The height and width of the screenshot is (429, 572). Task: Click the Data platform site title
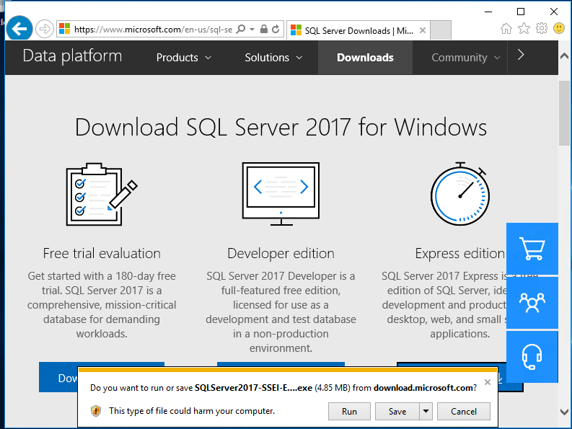pyautogui.click(x=72, y=56)
